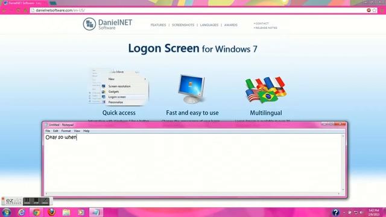This screenshot has width=386, height=217.
Task: Click the 'Multilingual' heading
Action: (266, 113)
